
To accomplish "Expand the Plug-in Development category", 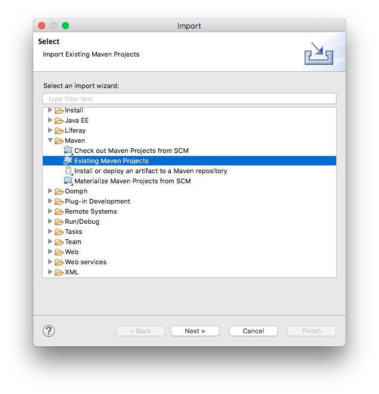I will 50,201.
